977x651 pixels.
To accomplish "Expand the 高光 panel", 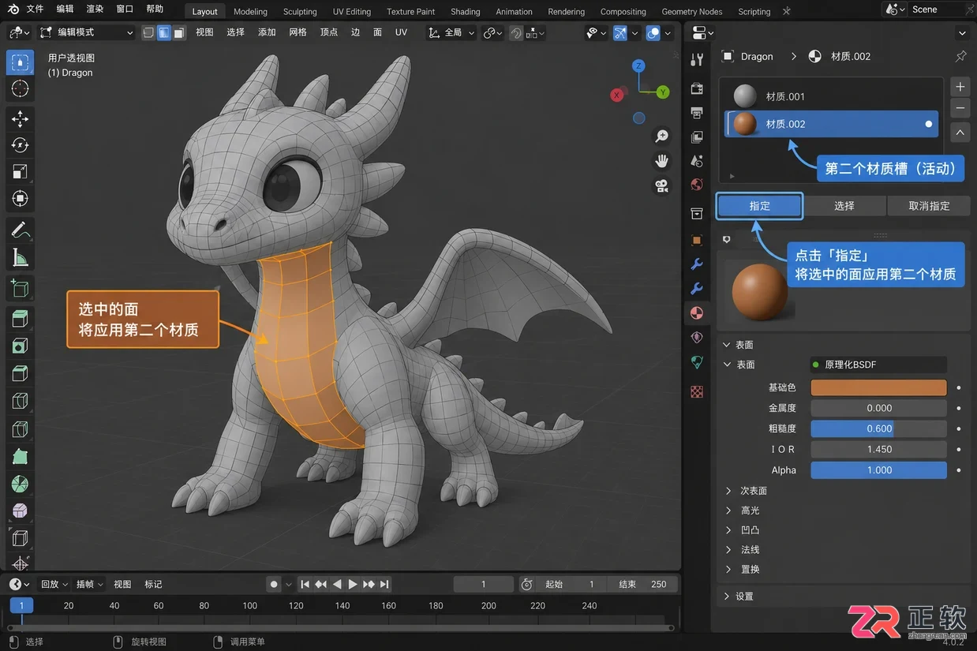I will [742, 511].
